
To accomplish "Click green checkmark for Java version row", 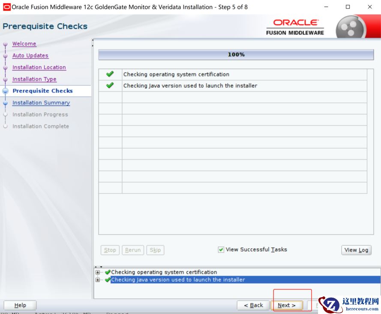I will pyautogui.click(x=110, y=85).
